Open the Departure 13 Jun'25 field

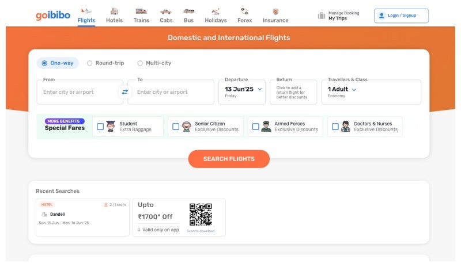tap(242, 92)
